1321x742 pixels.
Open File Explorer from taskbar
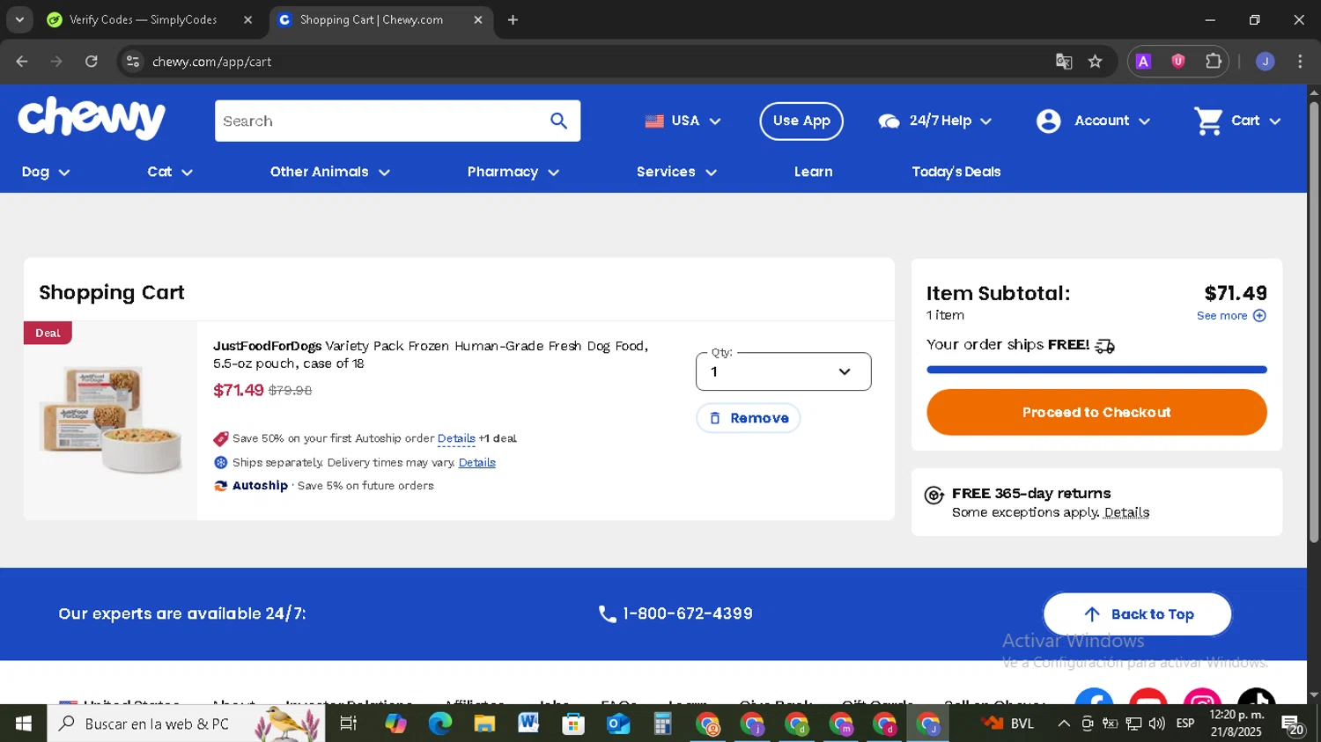(484, 724)
